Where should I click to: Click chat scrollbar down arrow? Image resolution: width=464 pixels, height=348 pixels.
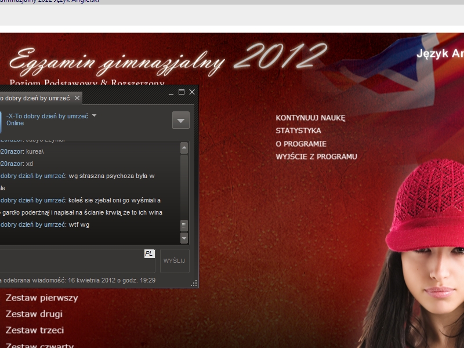[184, 238]
